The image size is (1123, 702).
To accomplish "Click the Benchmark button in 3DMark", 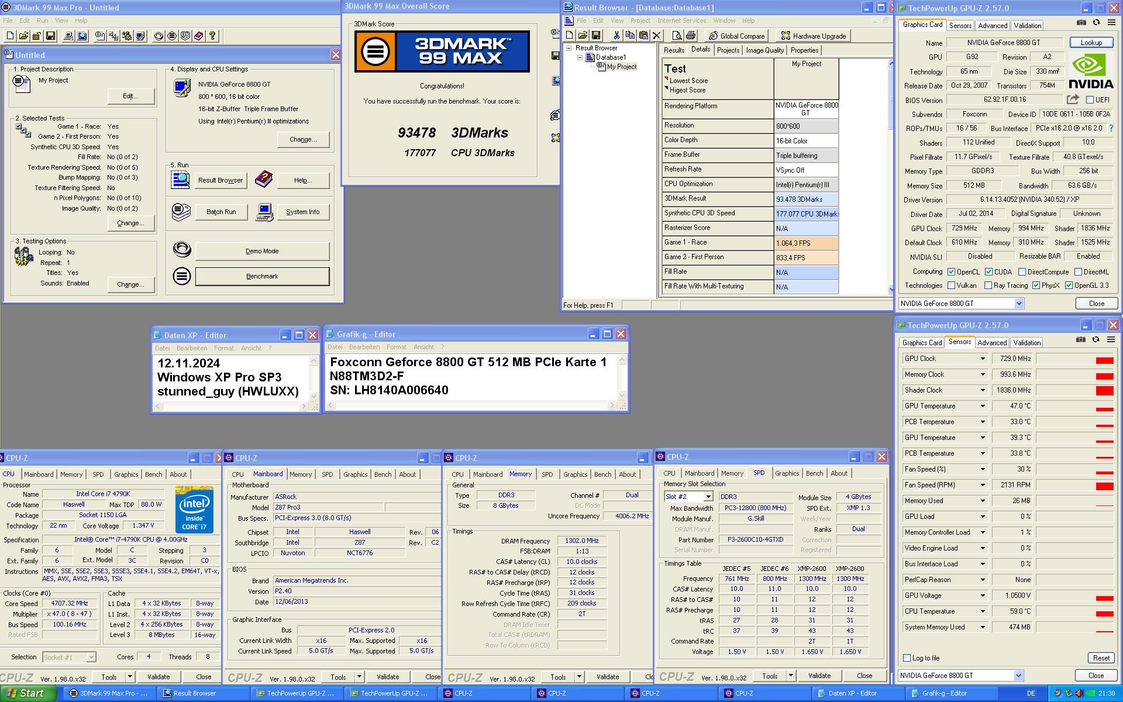I will [x=262, y=276].
